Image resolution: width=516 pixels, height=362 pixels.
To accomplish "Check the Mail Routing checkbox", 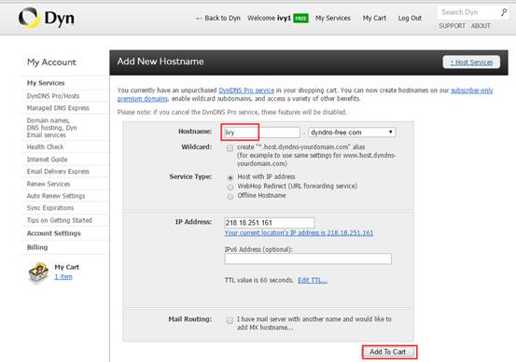I will point(230,320).
